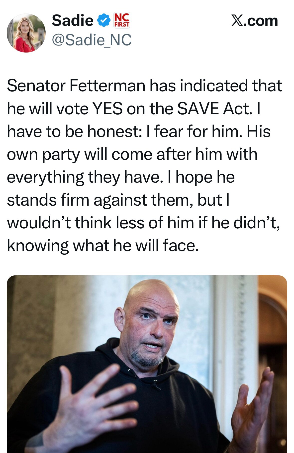The width and height of the screenshot is (294, 453).
Task: Click the NC FIRST affiliation badge
Action: pos(122,20)
